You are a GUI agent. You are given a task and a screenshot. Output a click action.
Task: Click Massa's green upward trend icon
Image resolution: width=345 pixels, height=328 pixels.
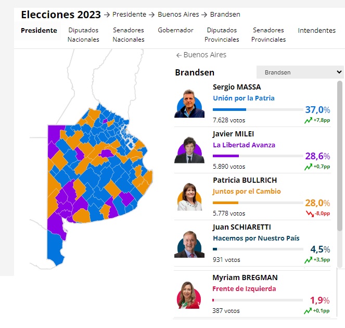pyautogui.click(x=308, y=120)
